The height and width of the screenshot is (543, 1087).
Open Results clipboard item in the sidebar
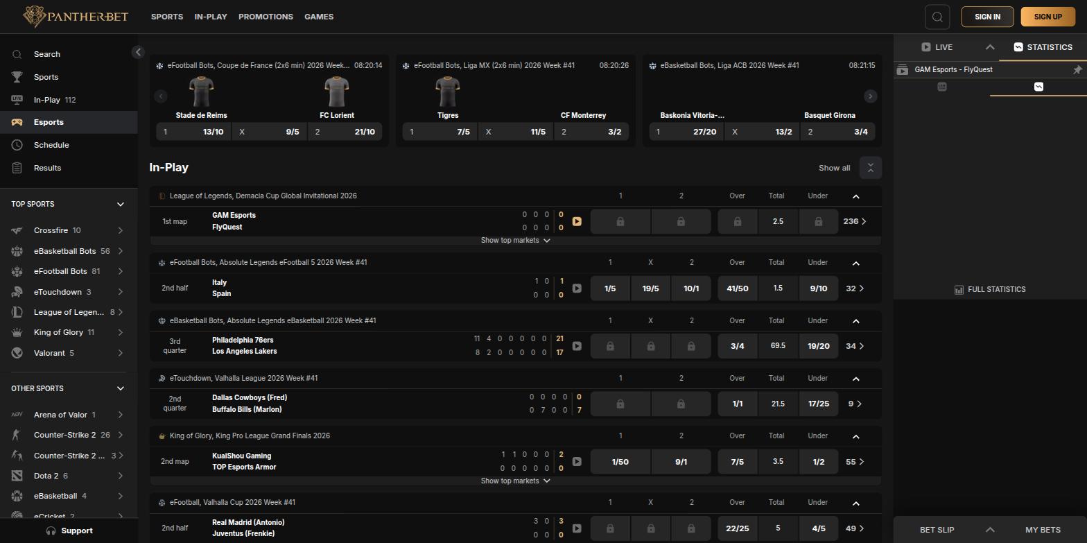click(69, 168)
